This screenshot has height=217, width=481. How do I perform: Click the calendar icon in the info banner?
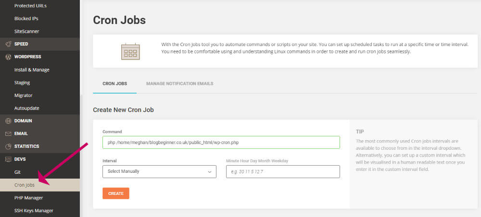pos(130,51)
